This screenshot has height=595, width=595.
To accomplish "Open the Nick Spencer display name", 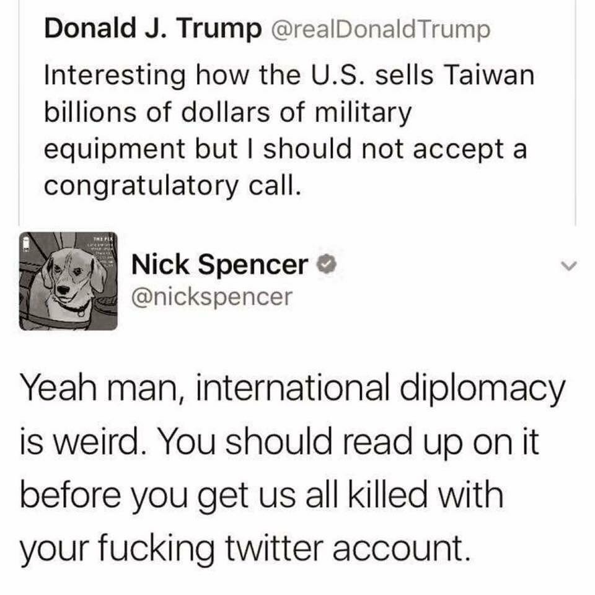I will 219,265.
